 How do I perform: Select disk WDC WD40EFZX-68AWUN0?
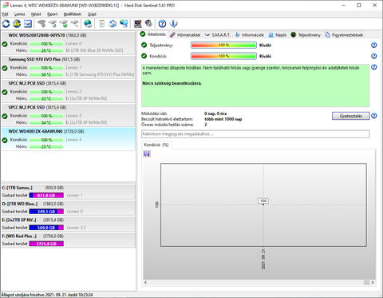[x=68, y=139]
